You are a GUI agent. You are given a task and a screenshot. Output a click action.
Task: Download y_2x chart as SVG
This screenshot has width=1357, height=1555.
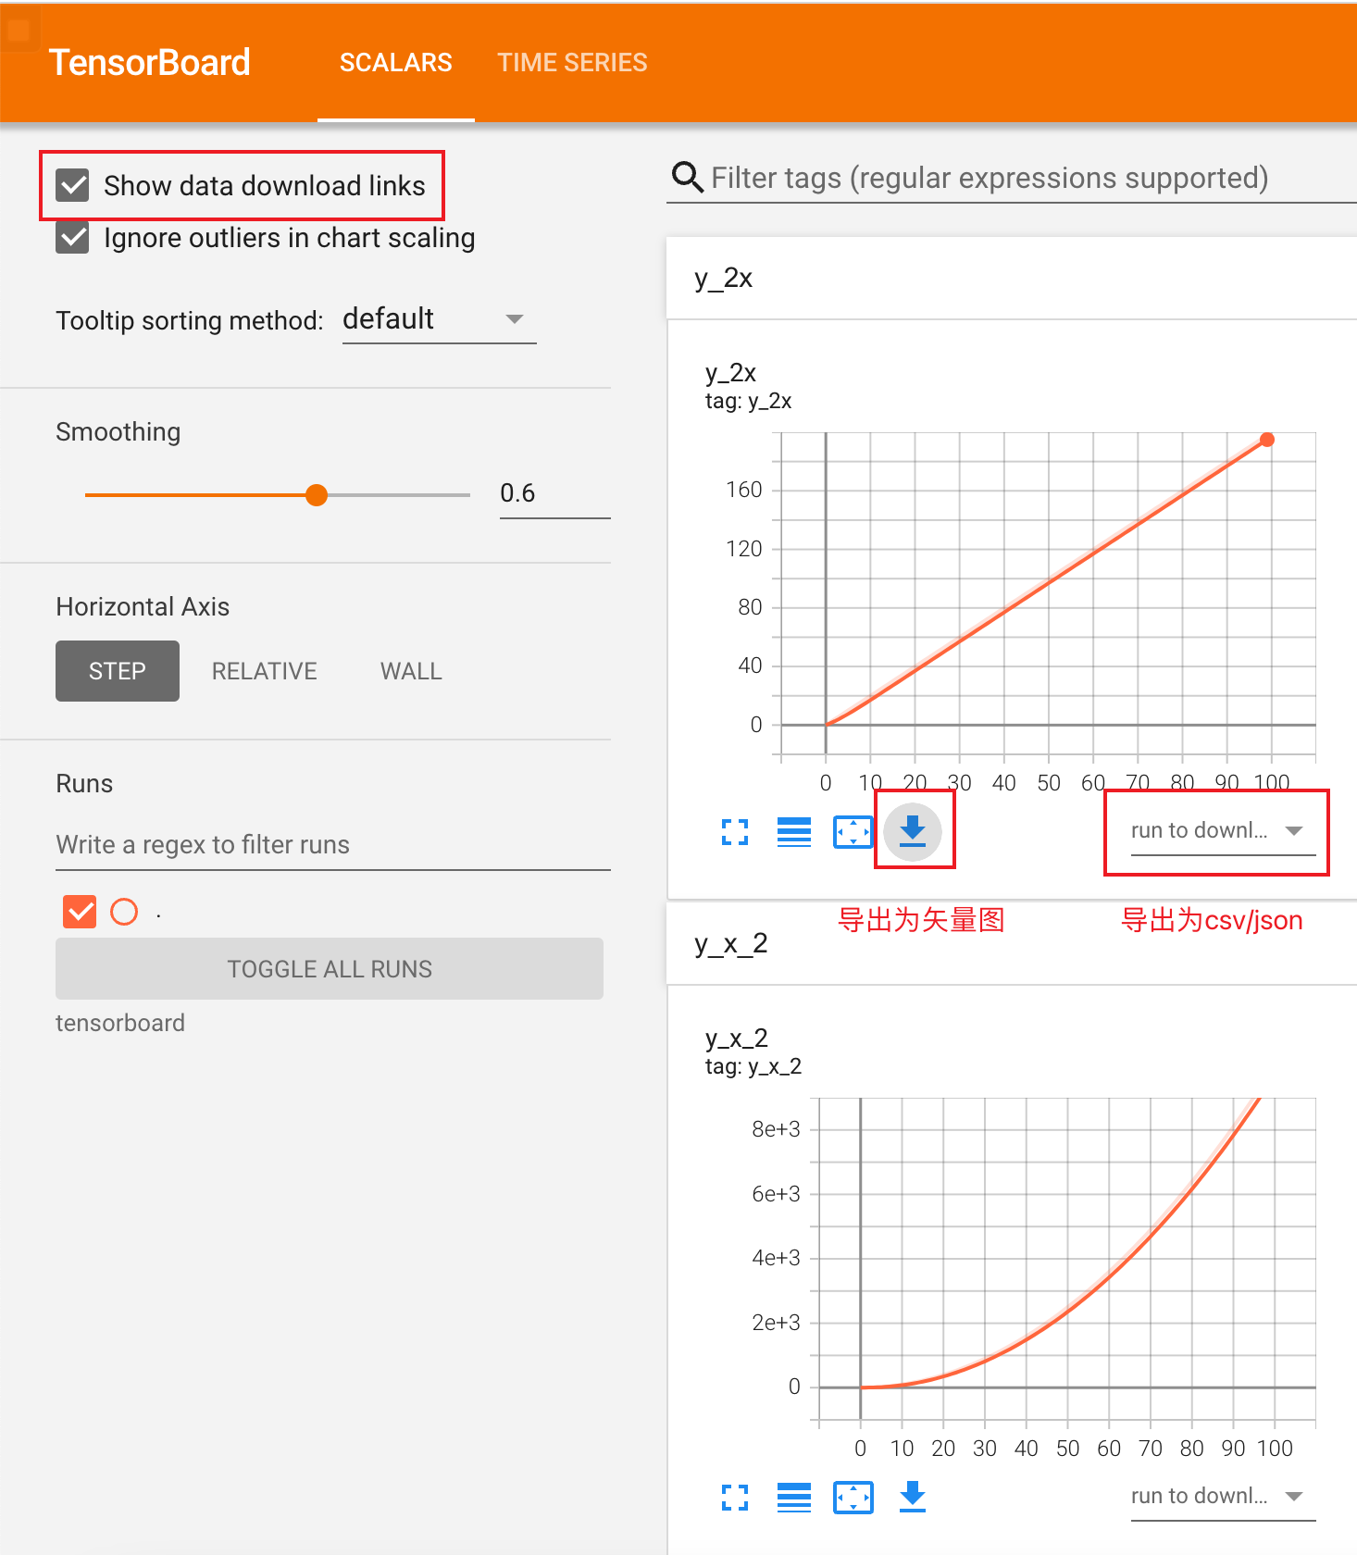(913, 831)
